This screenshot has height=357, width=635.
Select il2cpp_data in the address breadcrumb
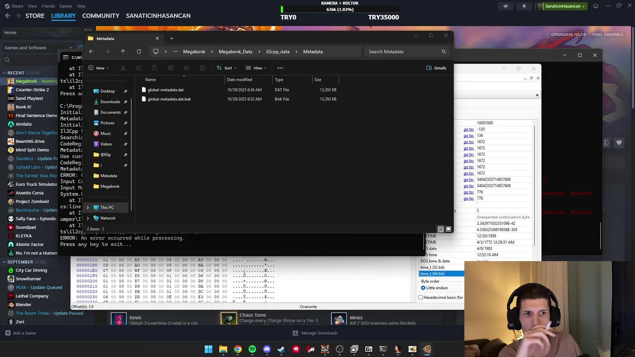pyautogui.click(x=278, y=52)
